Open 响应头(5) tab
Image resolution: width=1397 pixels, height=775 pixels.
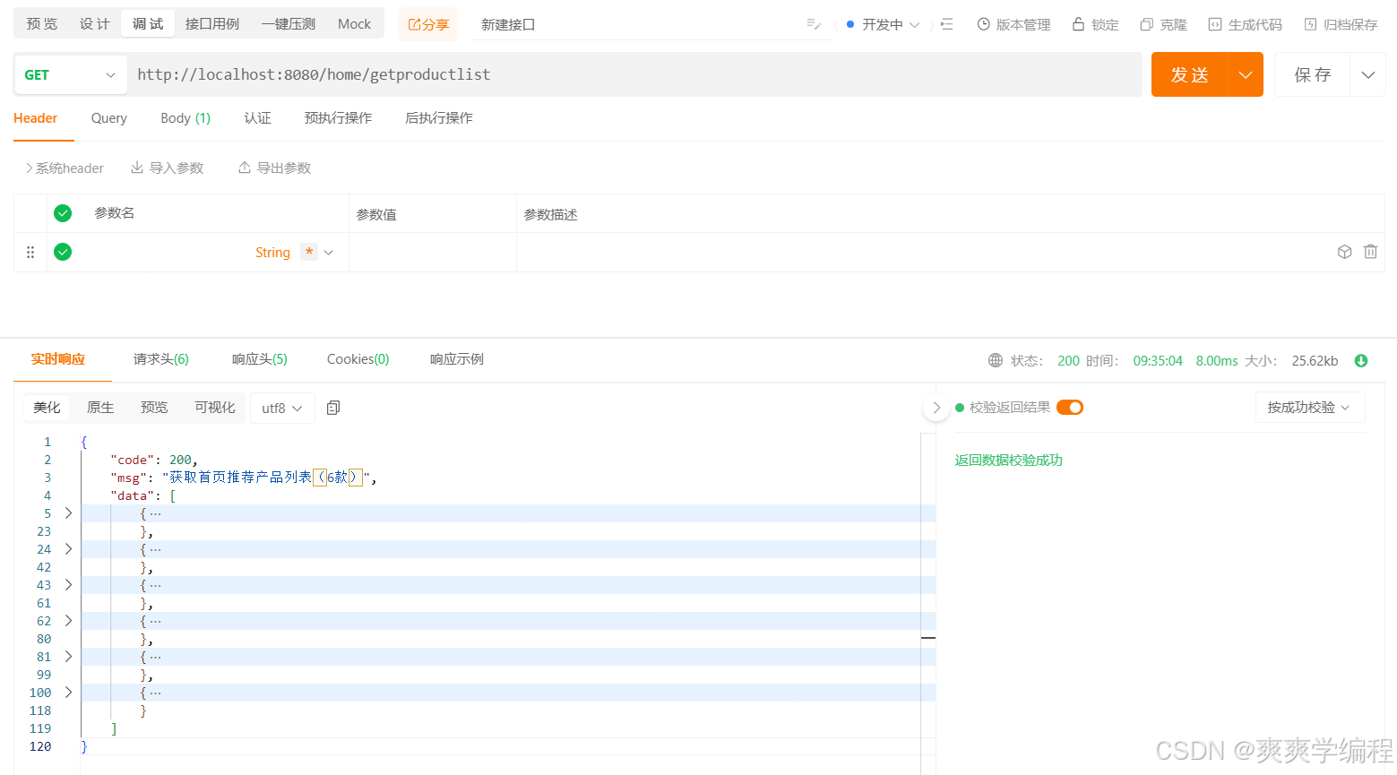point(260,359)
